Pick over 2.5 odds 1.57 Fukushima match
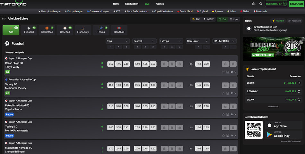Screen dimensions: 305x154 click(199, 106)
